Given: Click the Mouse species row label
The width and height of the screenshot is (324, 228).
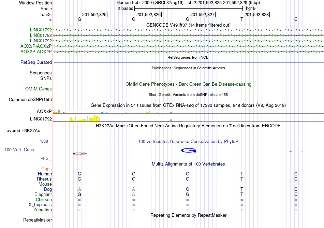Looking at the screenshot, I should point(45,184).
